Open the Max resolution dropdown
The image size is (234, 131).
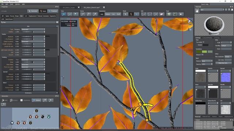point(228,57)
